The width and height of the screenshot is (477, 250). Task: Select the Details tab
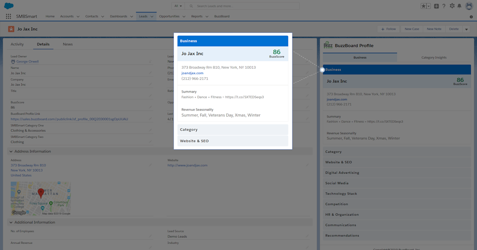tap(43, 44)
